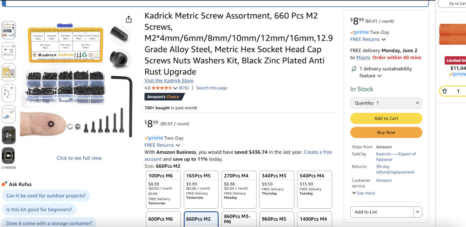The image size is (466, 227).
Task: Click the Amazon's Choice badge
Action: click(x=164, y=97)
